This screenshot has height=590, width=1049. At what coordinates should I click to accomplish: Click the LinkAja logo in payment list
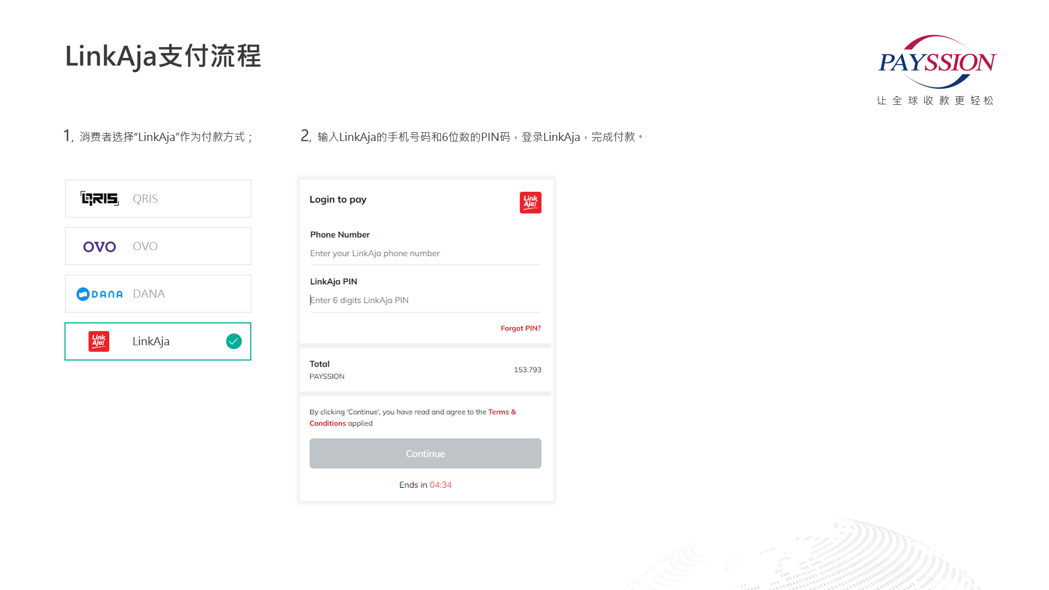[x=99, y=341]
